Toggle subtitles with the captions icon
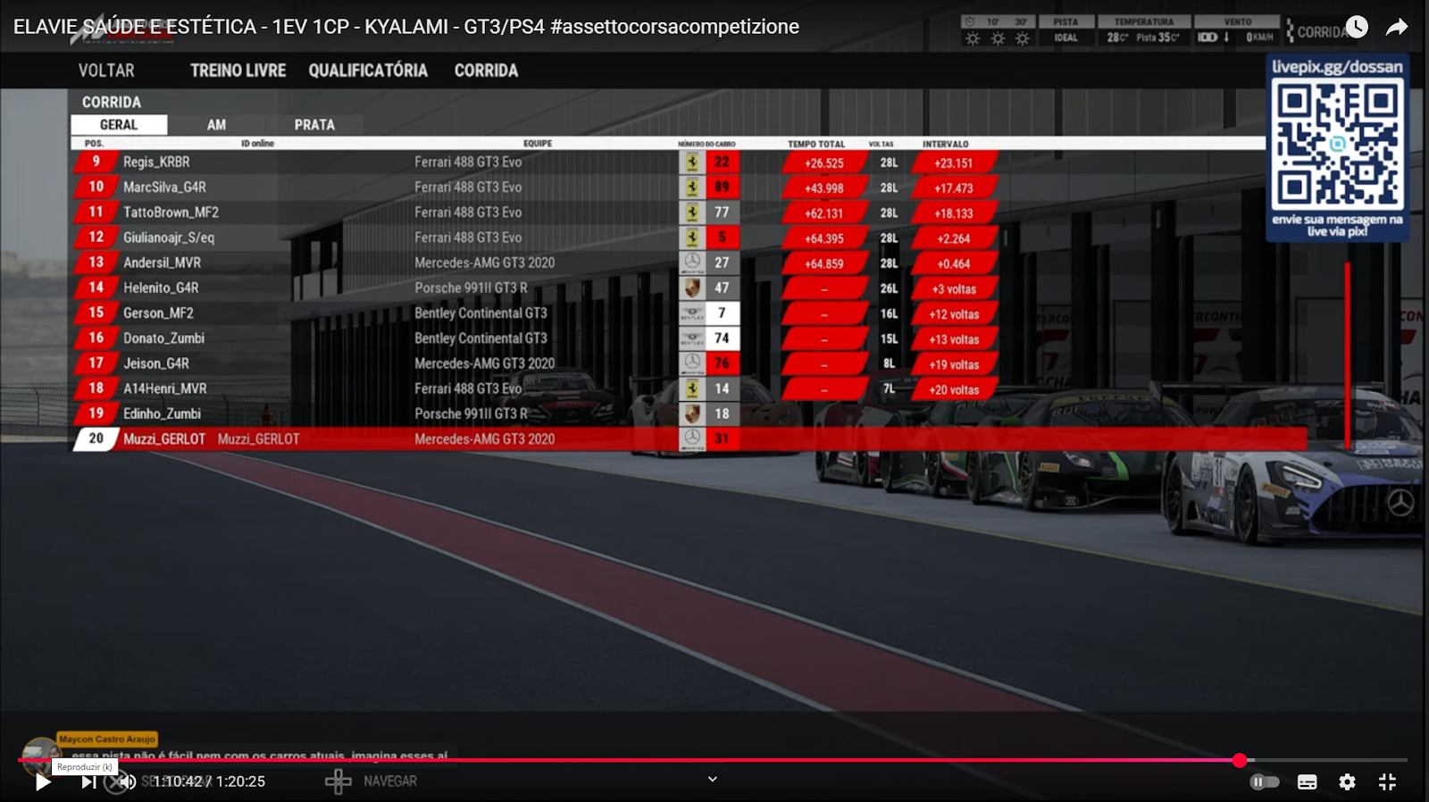 point(1307,782)
